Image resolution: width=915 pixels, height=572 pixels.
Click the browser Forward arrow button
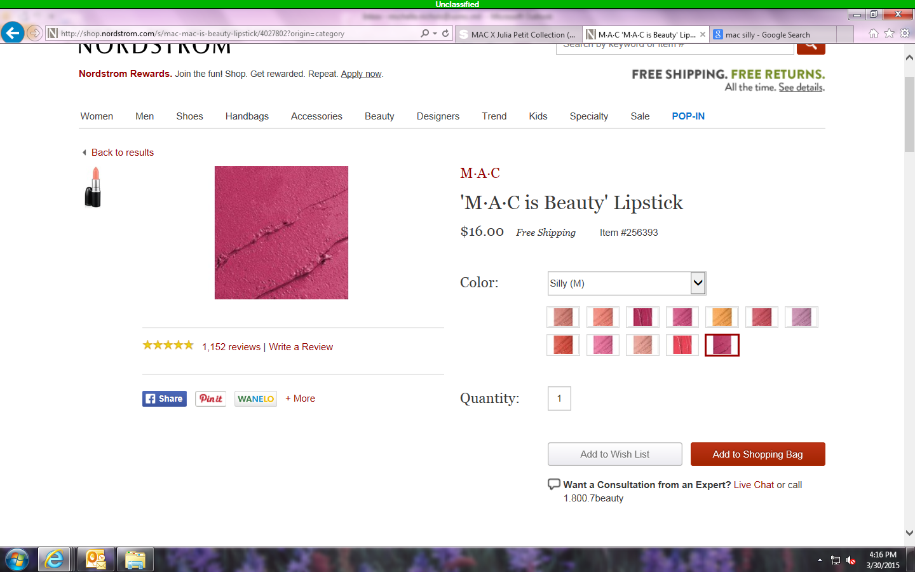pyautogui.click(x=35, y=33)
